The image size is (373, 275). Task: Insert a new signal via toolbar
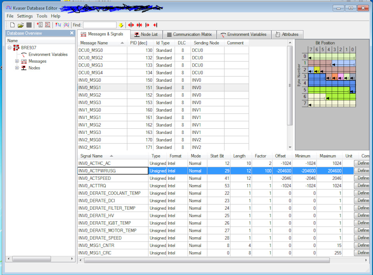58,25
